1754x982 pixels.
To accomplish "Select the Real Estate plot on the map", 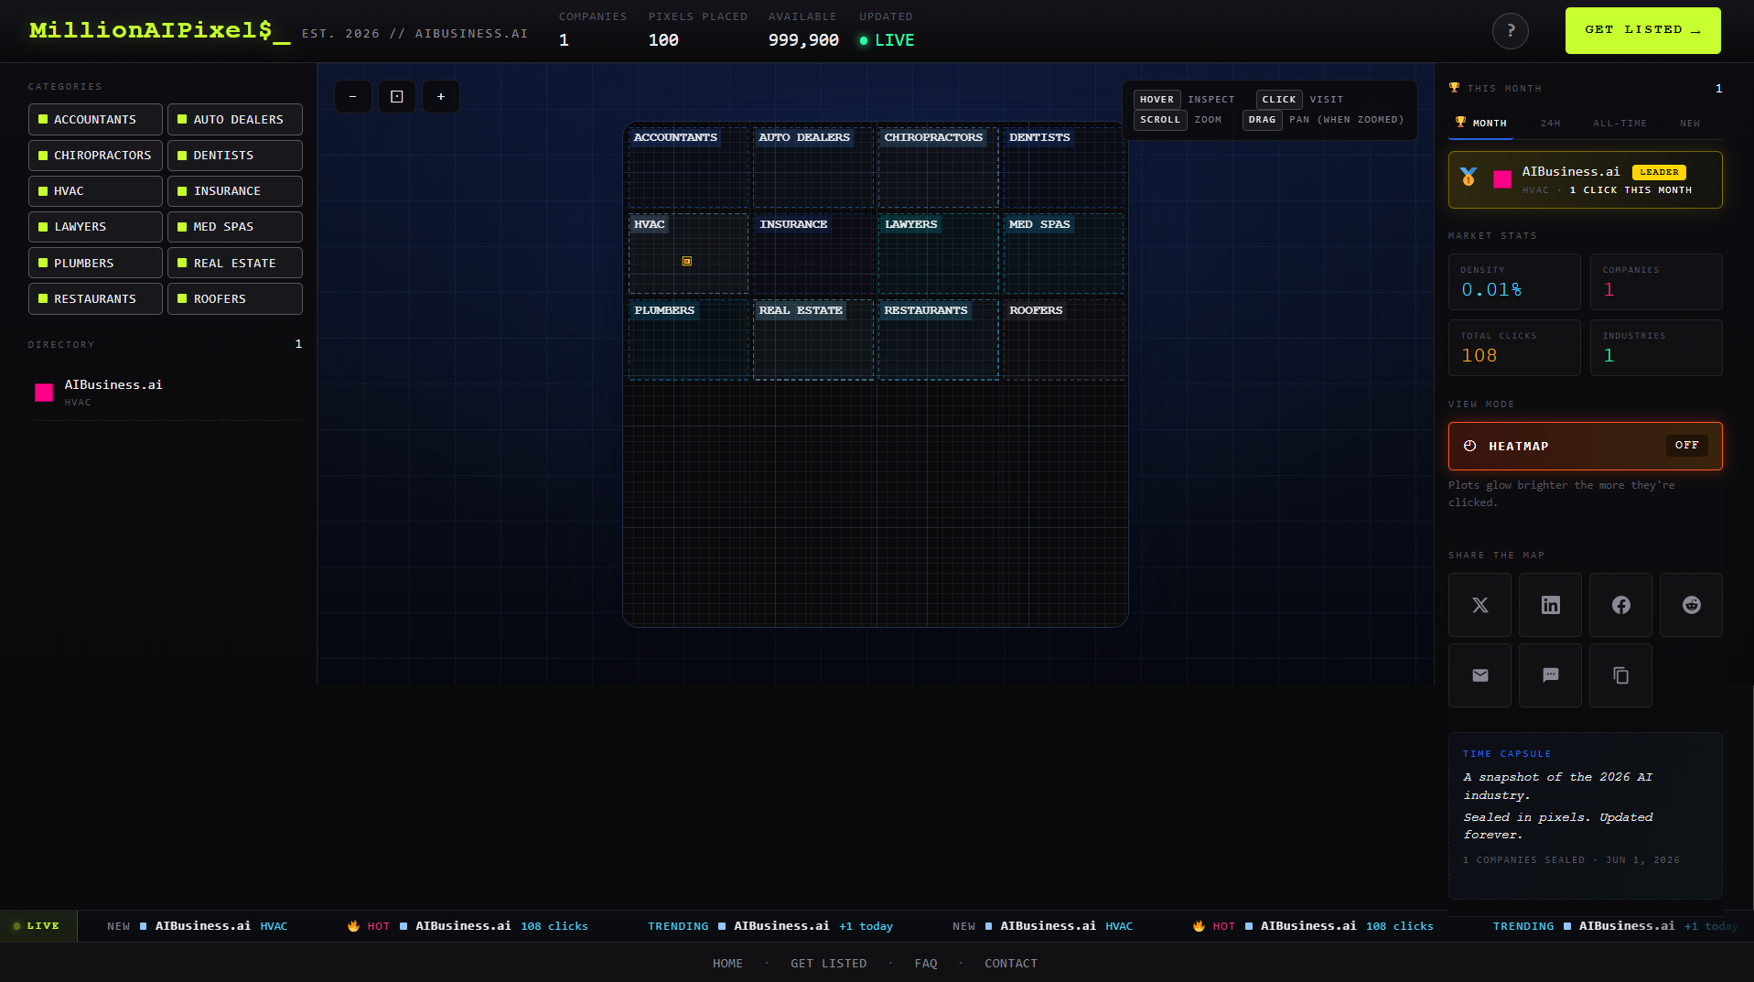I will coord(813,340).
